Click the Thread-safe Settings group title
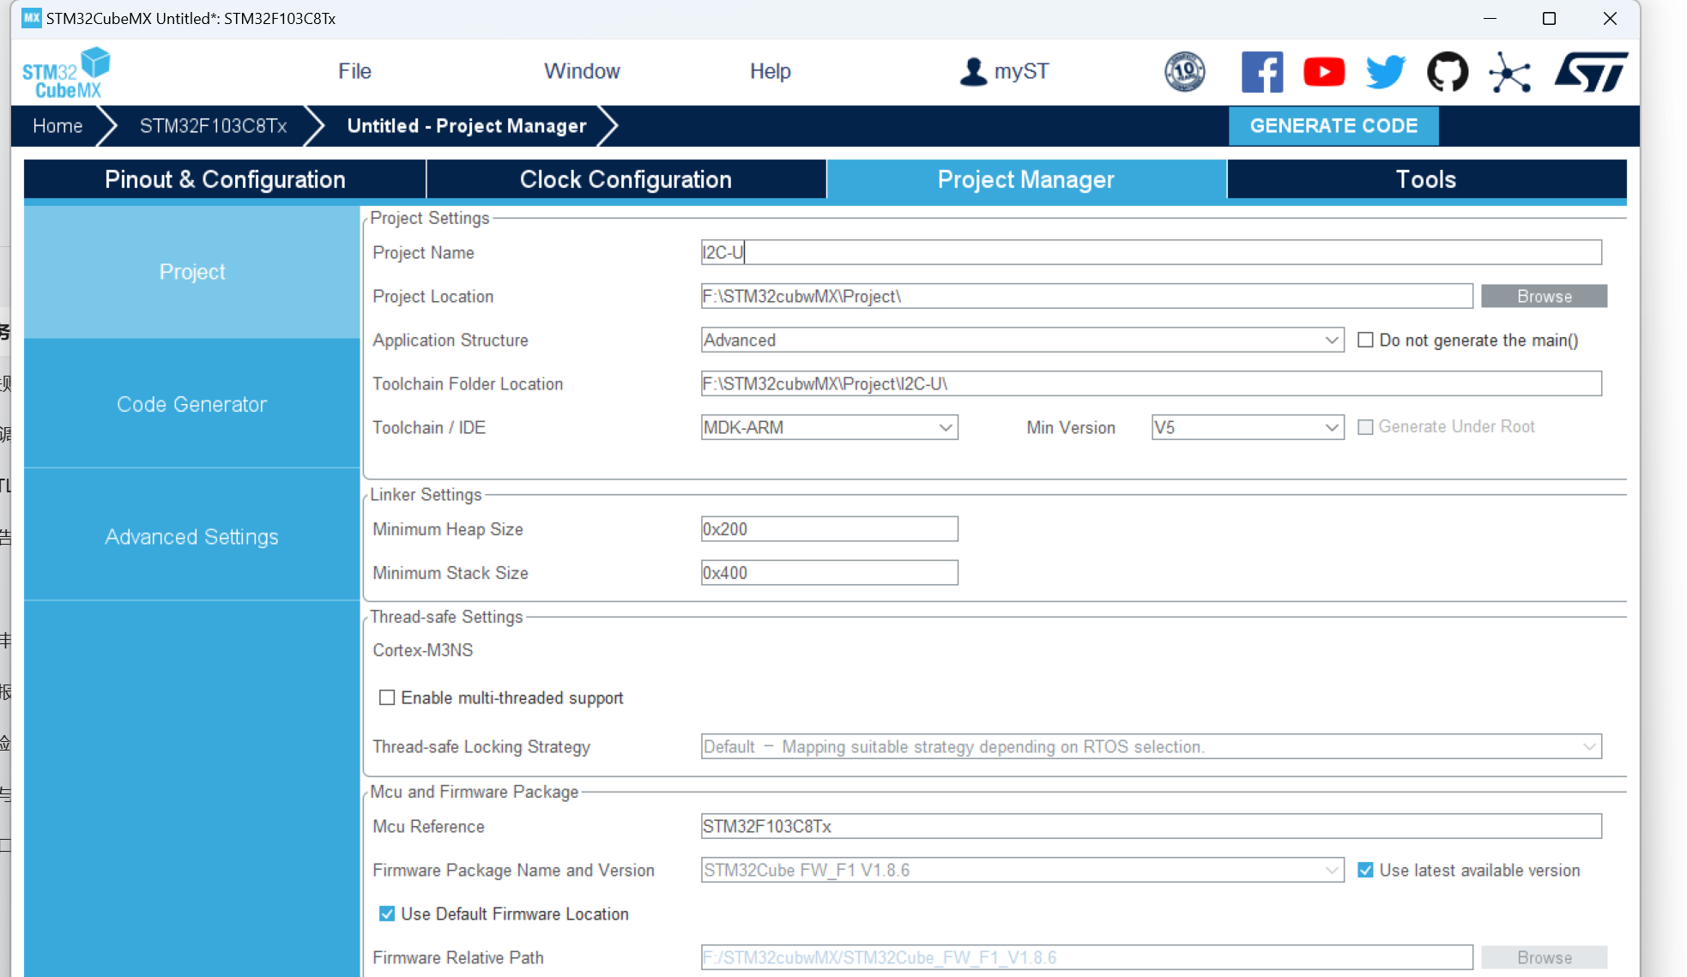This screenshot has width=1687, height=977. (x=446, y=617)
